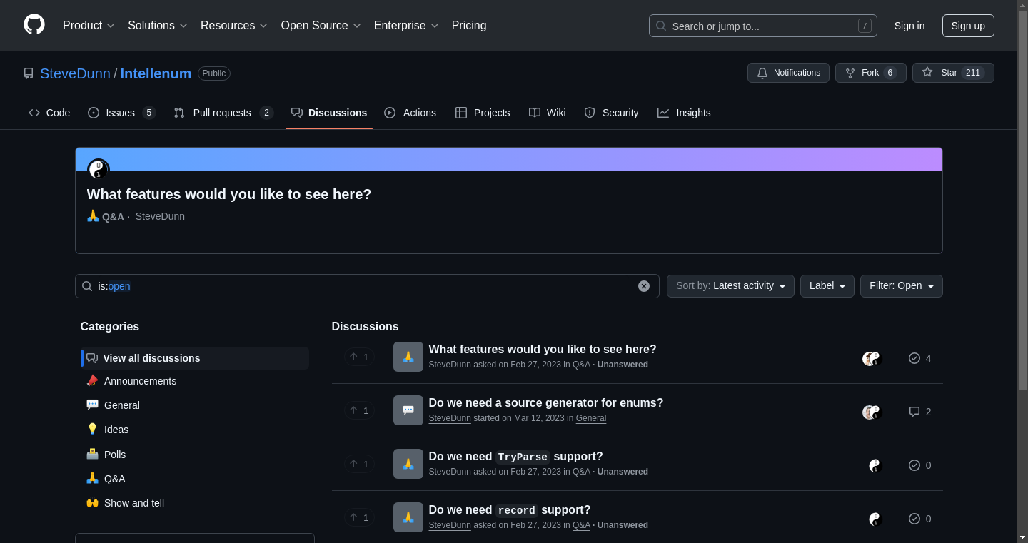Open the Intellenum repository link
The height and width of the screenshot is (543, 1028).
[x=156, y=73]
